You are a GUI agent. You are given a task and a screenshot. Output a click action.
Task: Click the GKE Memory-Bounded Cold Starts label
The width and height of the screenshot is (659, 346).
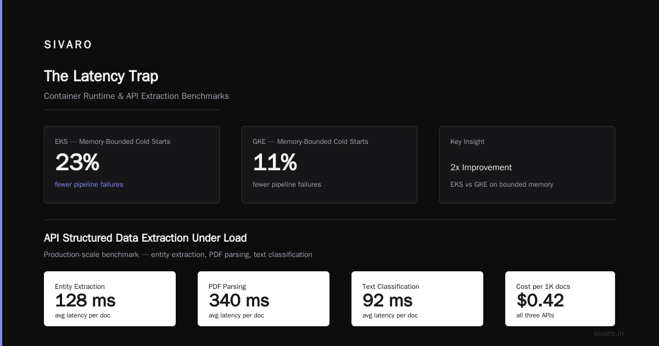coord(310,142)
